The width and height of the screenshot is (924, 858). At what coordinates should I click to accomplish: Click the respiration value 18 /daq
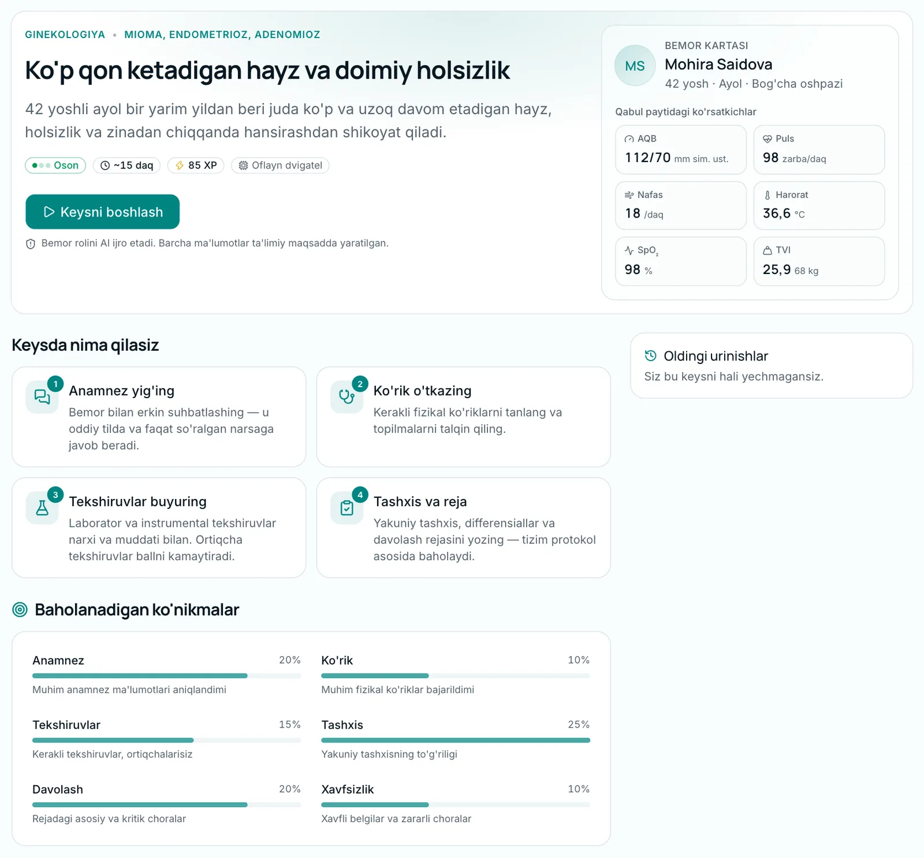[x=644, y=213]
